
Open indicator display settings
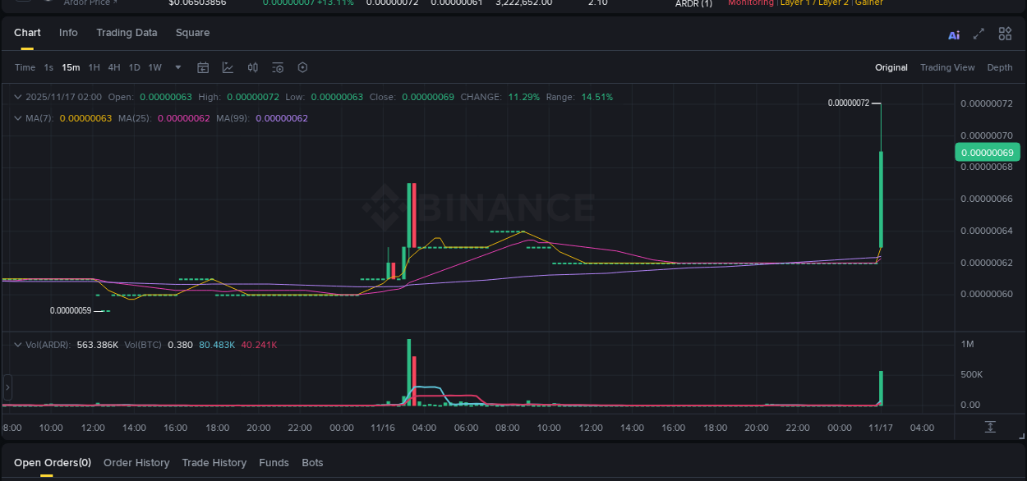(x=278, y=67)
